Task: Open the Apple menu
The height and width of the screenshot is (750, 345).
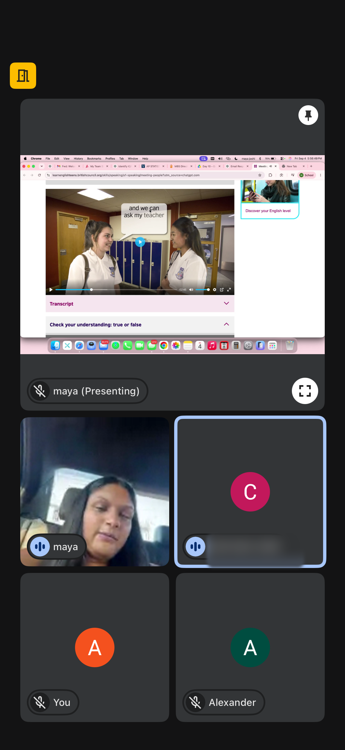Action: [25, 159]
